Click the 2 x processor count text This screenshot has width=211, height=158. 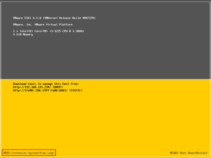coord(16,31)
